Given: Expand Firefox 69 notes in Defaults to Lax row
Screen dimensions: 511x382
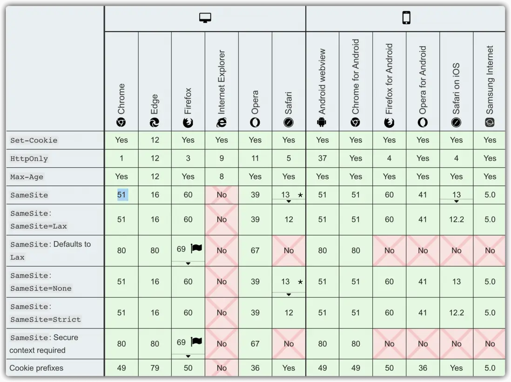Looking at the screenshot, I should 188,263.
